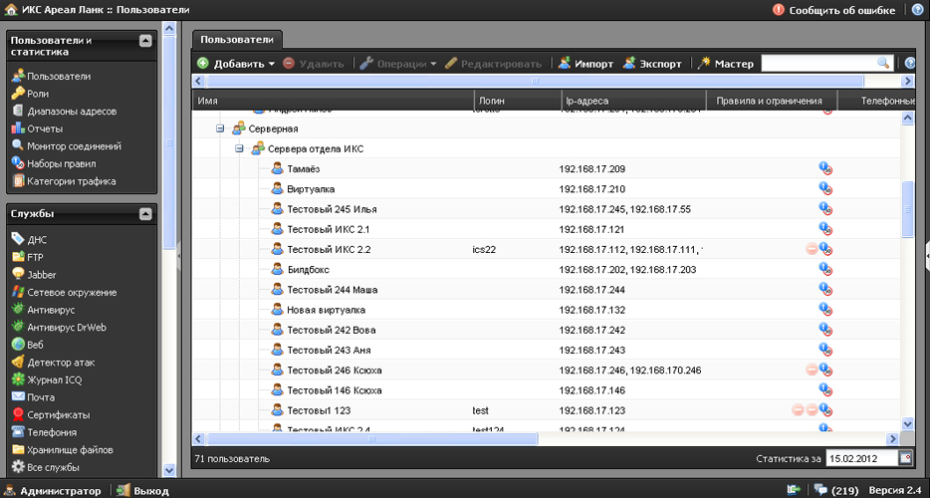Click the table vertical scrollbar thumb

pos(907,209)
